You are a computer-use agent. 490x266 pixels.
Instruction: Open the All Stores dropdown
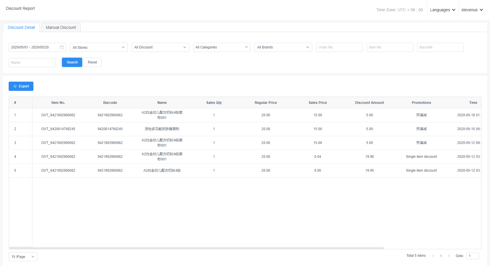coord(99,47)
